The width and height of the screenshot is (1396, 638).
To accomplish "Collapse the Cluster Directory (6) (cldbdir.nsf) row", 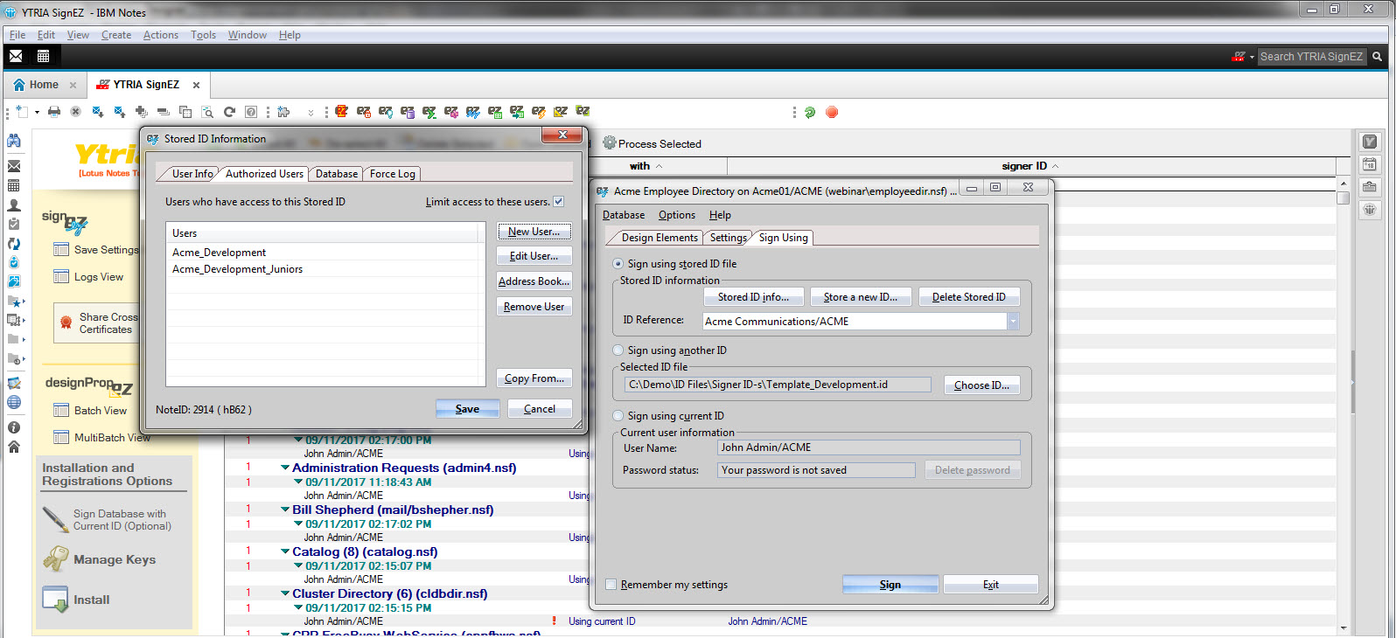I will click(x=285, y=593).
